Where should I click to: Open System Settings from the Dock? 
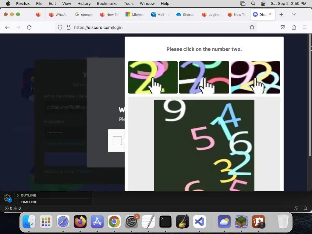pos(131,222)
